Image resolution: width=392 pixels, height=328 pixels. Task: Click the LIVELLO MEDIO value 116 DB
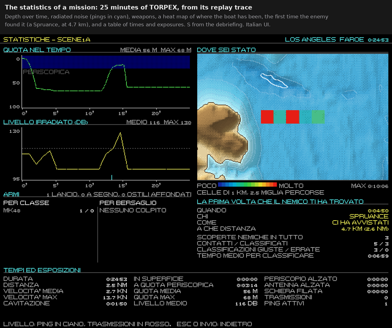246,303
